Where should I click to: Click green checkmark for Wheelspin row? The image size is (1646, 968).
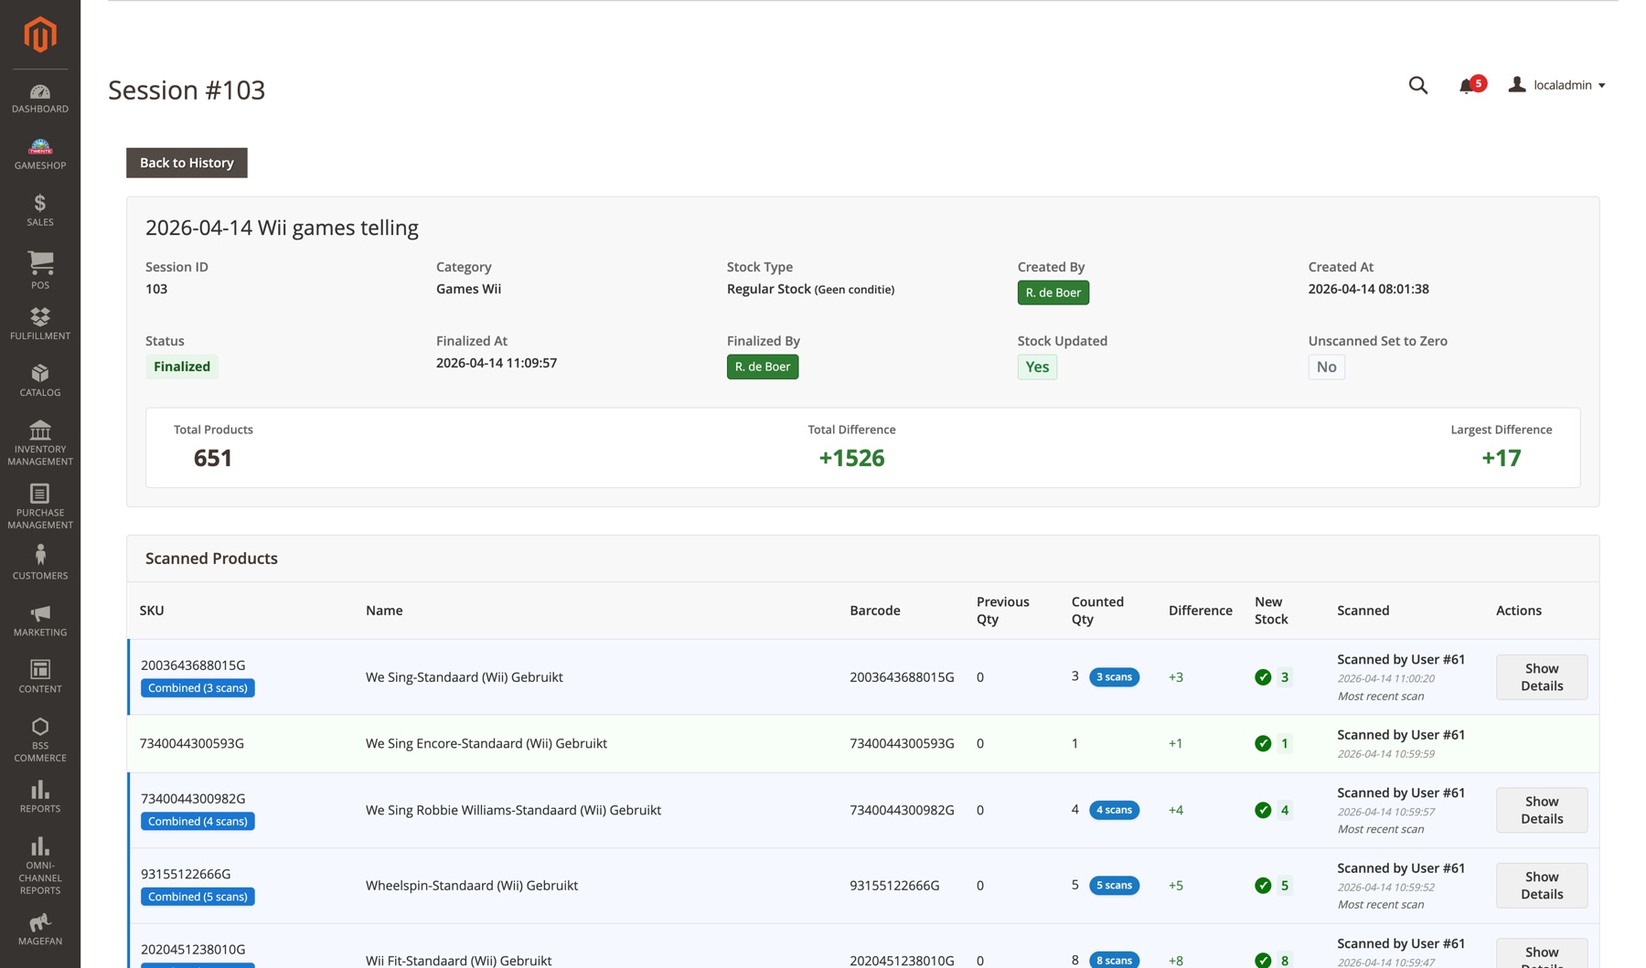(1263, 885)
